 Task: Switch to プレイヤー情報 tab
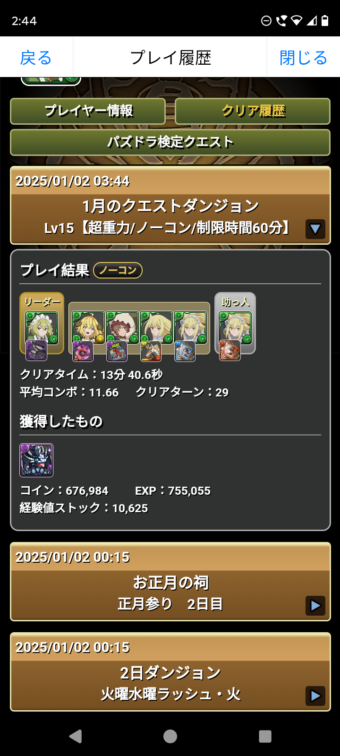pos(88,111)
